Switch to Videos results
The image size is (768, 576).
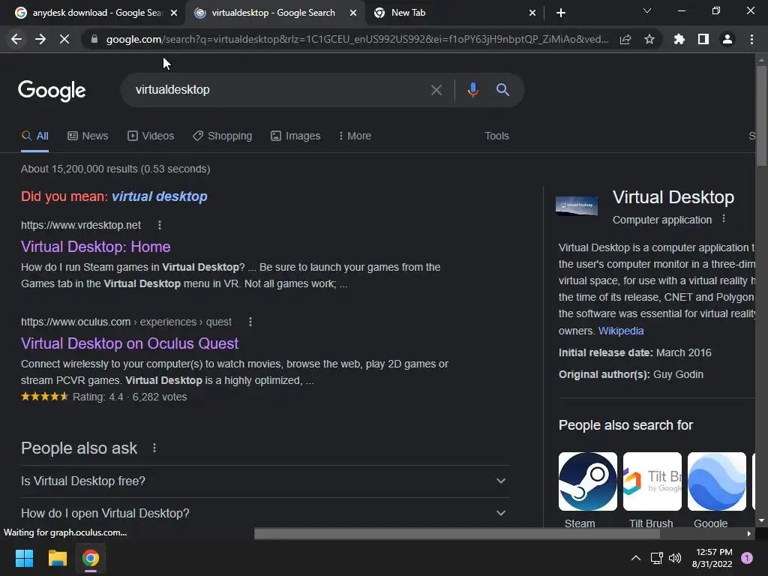151,136
